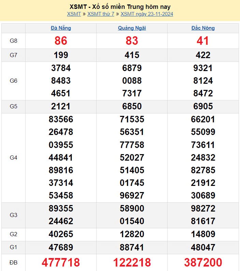Viewport: 240px width, 271px height.
Task: Click the G4 row label
Action: tap(13, 158)
